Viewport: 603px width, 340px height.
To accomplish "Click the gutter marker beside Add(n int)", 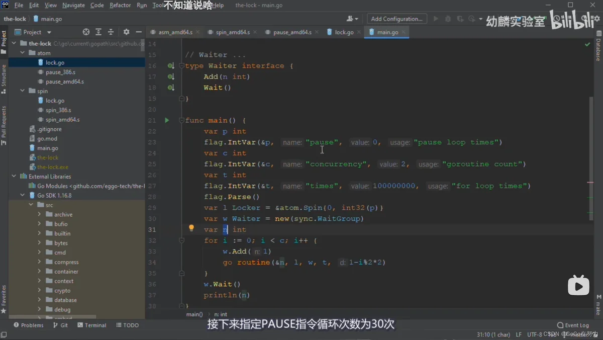I will [171, 77].
